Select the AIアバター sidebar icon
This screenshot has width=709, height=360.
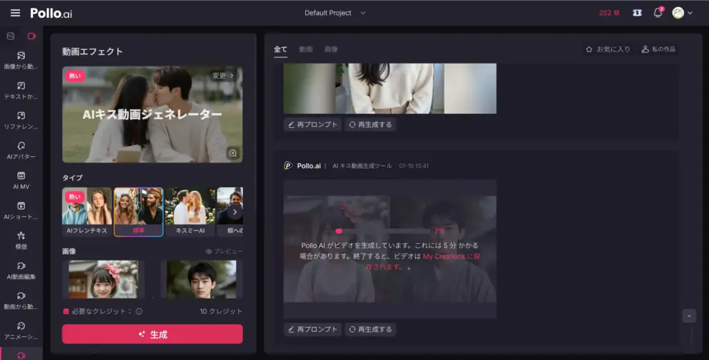tap(21, 150)
